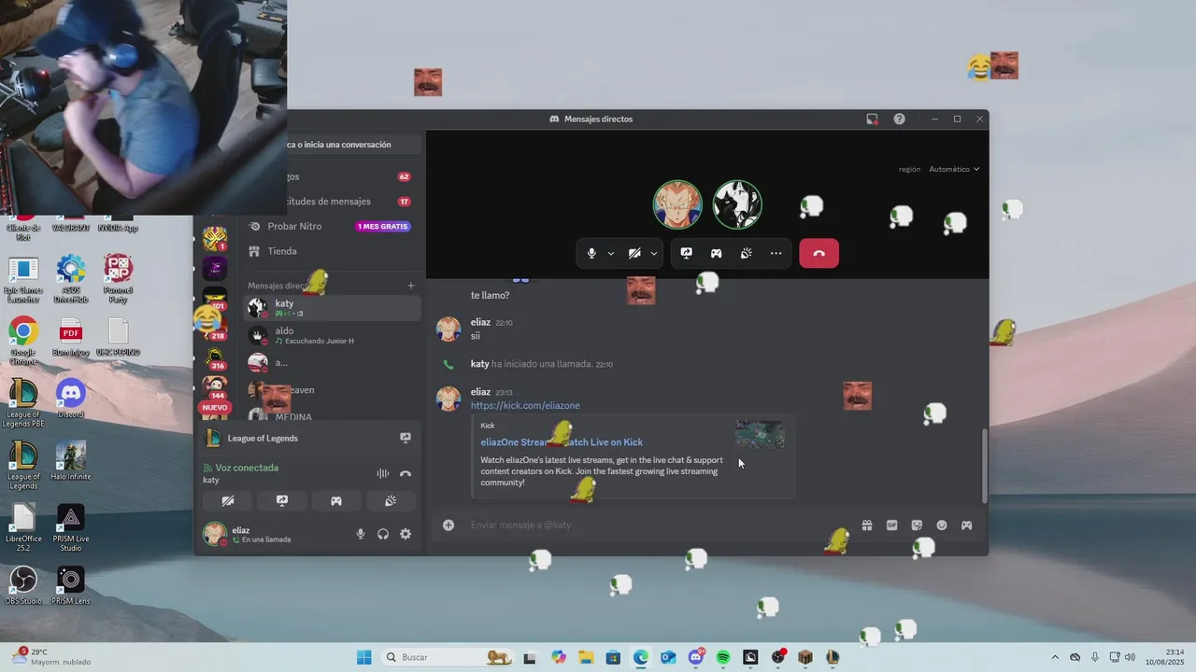This screenshot has height=672, width=1196.
Task: Open the eliazOne Stream embed title link
Action: (562, 442)
